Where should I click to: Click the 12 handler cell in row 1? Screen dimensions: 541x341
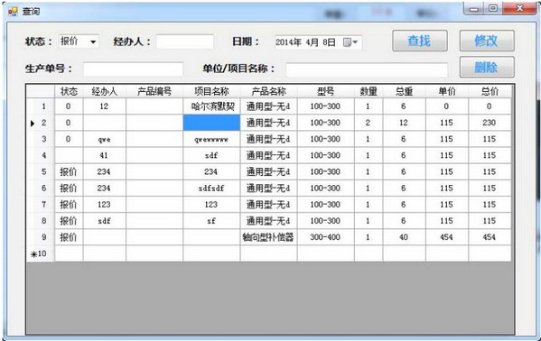click(104, 106)
